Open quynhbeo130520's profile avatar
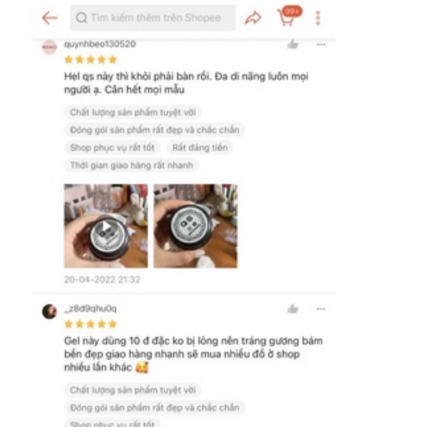427x427 pixels. (49, 47)
